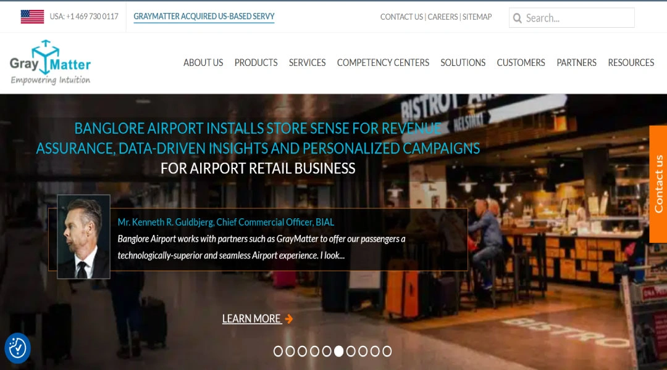The height and width of the screenshot is (370, 667).
Task: Select the last carousel slide dot
Action: coord(387,351)
